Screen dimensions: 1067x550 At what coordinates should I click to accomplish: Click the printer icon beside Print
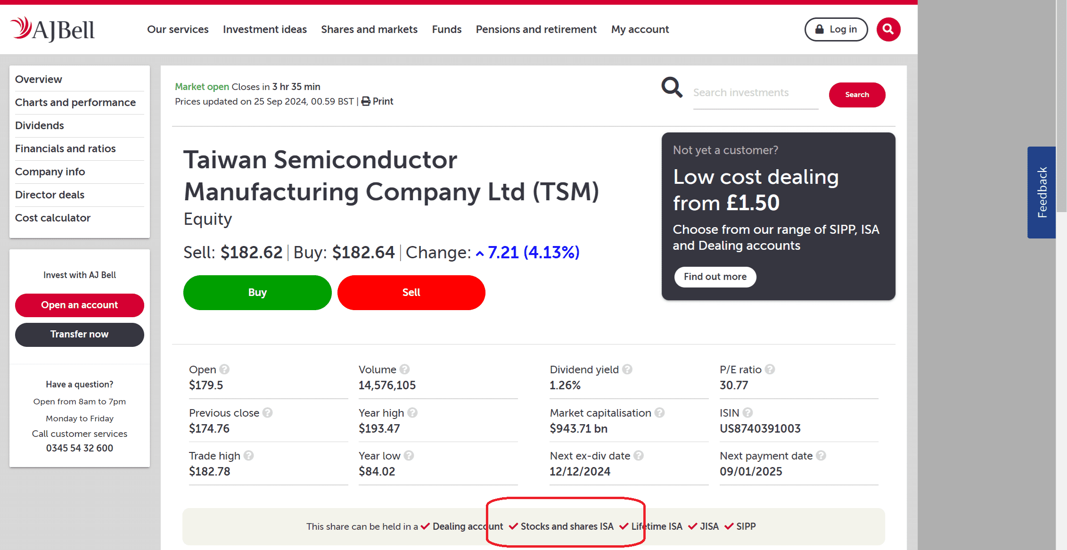366,101
